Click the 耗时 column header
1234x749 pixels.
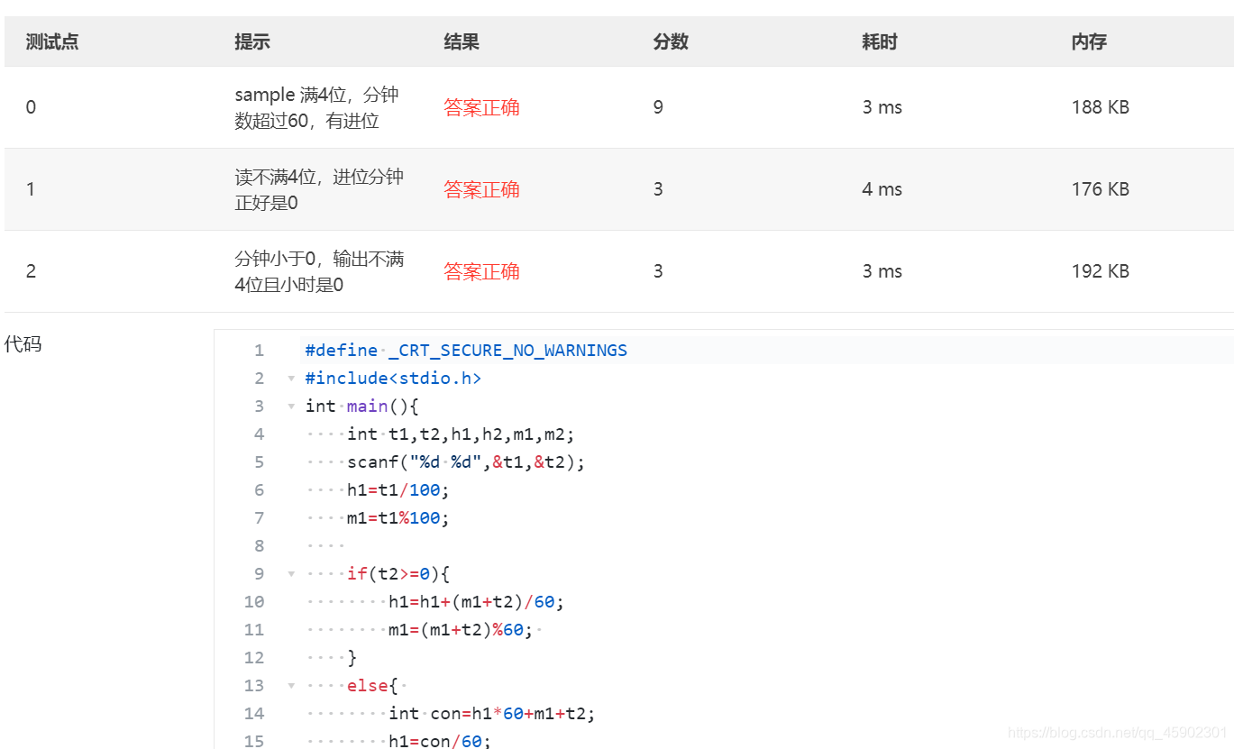coord(880,41)
